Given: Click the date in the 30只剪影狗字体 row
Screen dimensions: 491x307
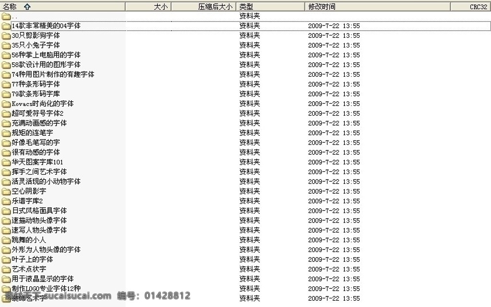Looking at the screenshot, I should 334,35.
